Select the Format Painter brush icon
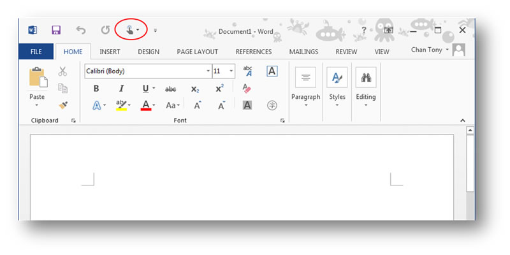Viewport: 510px width, 255px height. coord(63,105)
